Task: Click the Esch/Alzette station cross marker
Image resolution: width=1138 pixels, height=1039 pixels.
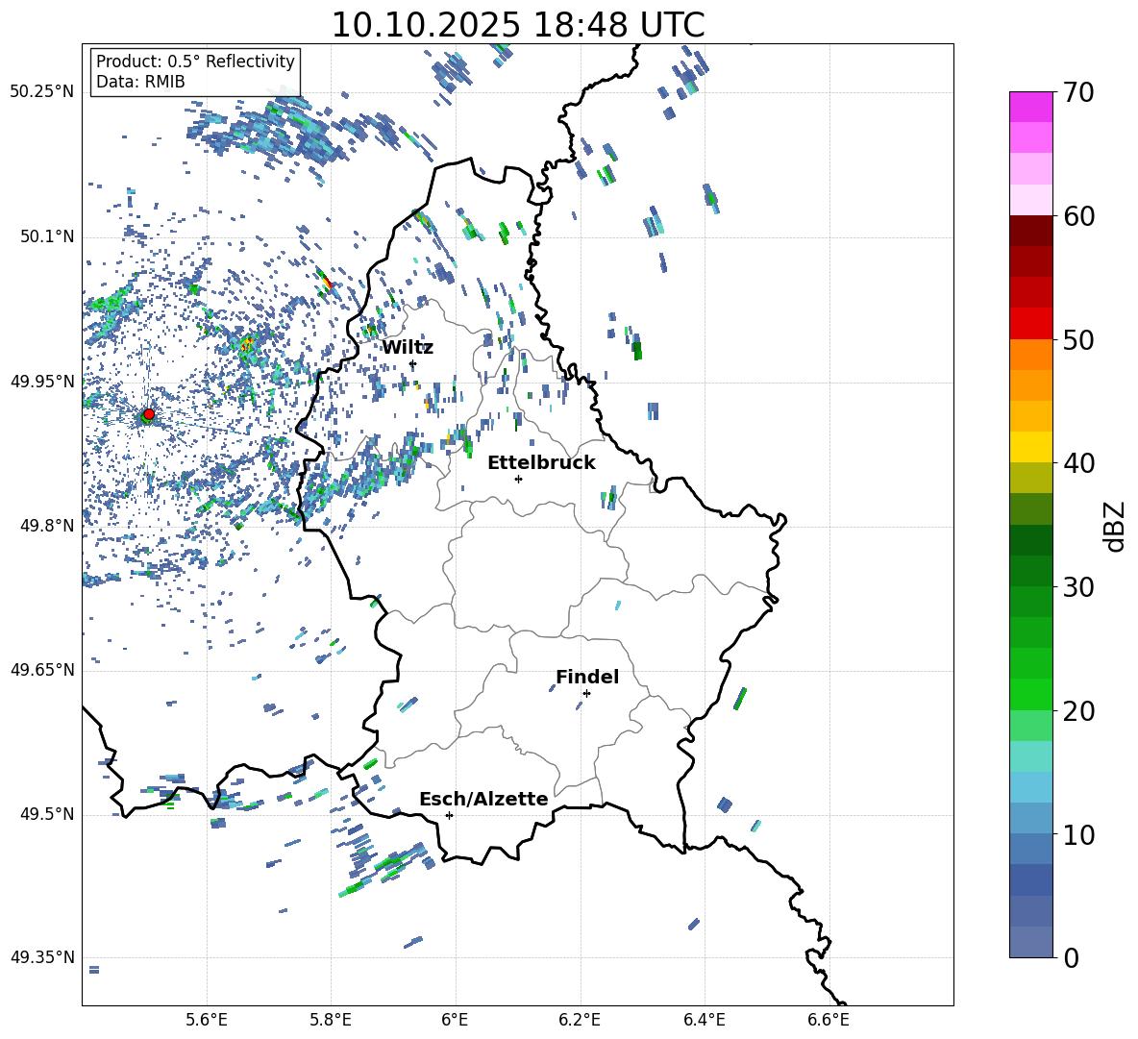Action: point(449,815)
